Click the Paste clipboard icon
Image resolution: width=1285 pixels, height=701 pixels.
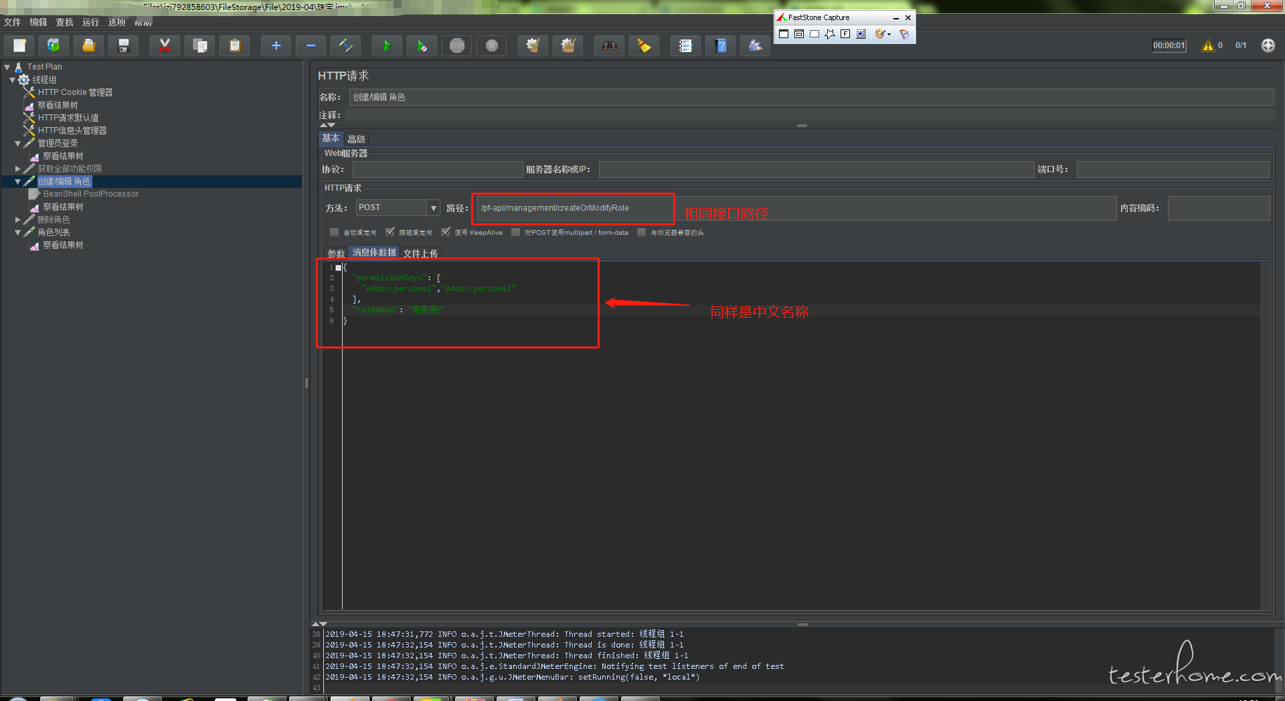[x=234, y=45]
